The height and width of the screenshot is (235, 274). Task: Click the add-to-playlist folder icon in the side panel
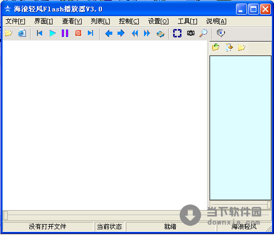(x=216, y=47)
